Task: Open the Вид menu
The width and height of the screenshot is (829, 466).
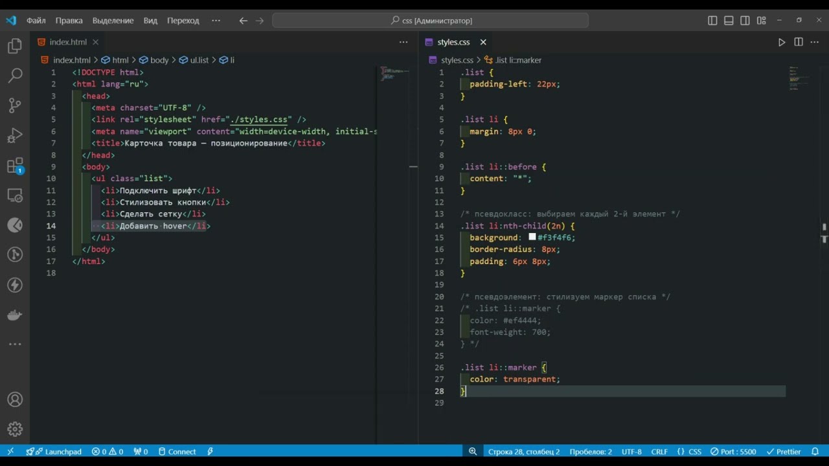Action: coord(150,21)
